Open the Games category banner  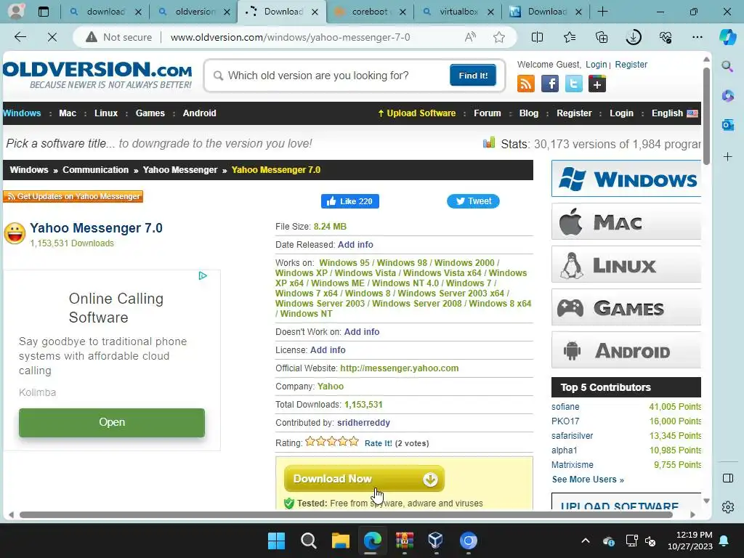(626, 307)
